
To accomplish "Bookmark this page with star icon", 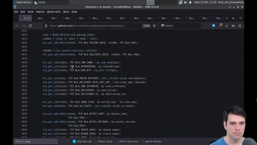I will (x=154, y=26).
